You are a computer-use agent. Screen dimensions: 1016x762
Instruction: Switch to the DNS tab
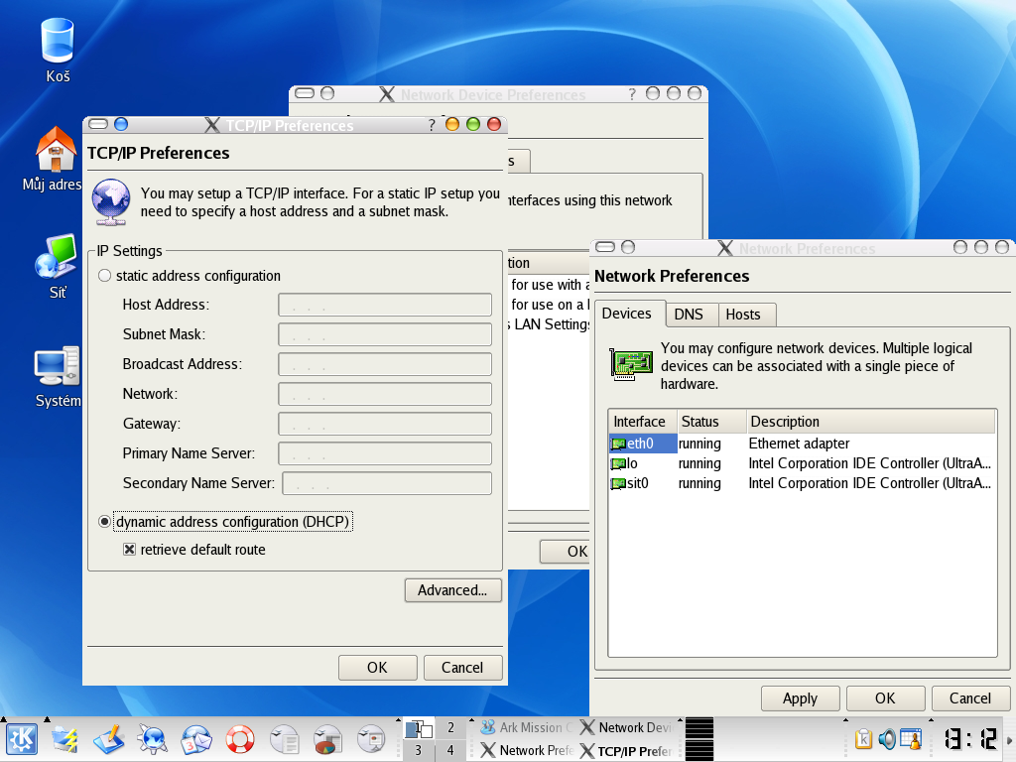688,315
